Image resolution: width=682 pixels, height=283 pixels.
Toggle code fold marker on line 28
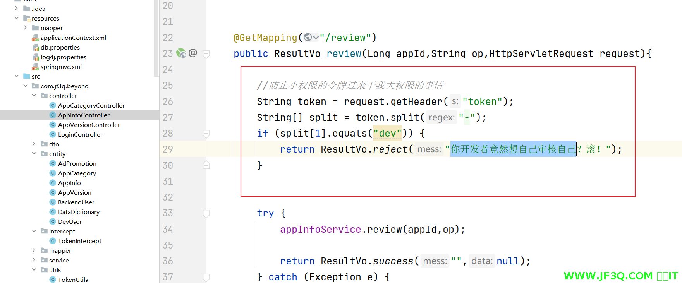[x=206, y=134]
